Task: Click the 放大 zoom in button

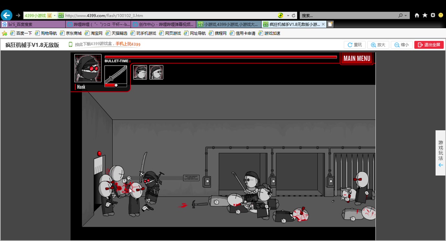Action: (378, 45)
